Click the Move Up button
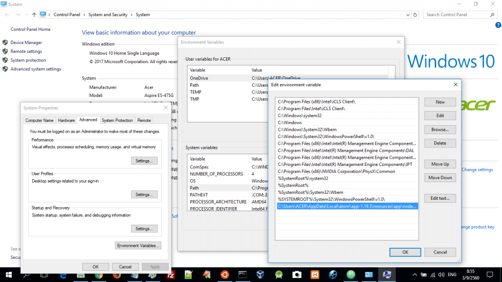This screenshot has height=282, width=502. click(440, 164)
